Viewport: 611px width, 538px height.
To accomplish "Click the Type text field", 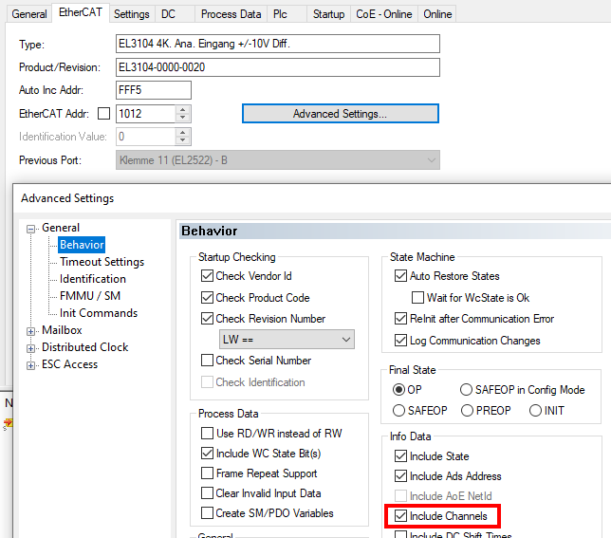I will coord(278,44).
